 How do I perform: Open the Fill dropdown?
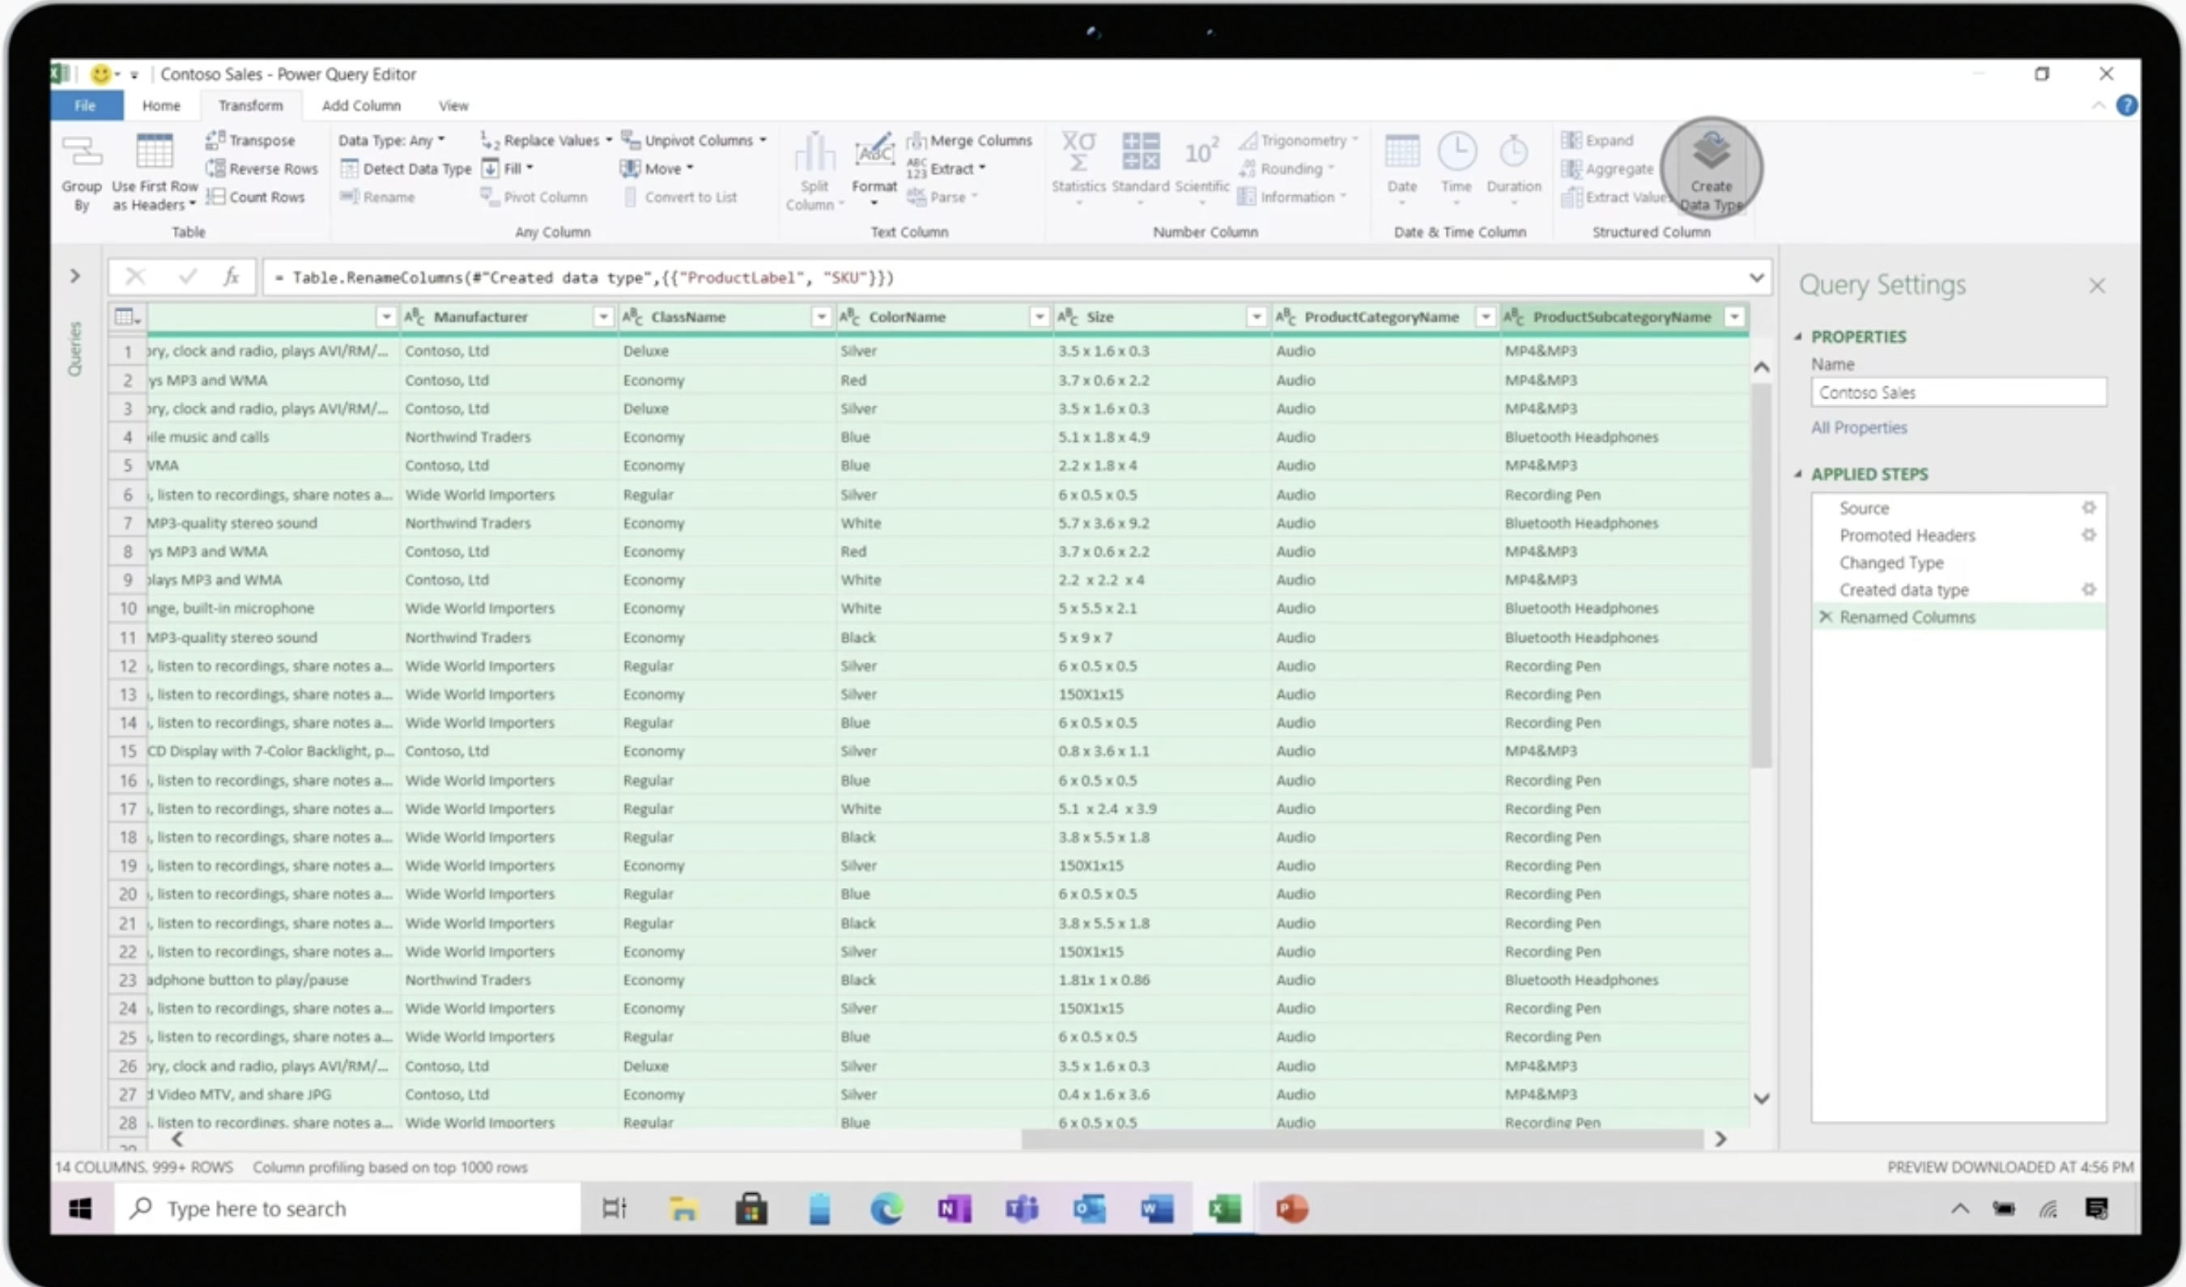point(508,168)
